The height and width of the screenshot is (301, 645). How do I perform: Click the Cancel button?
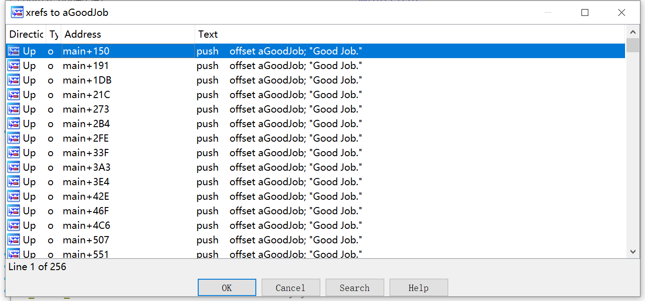(291, 288)
